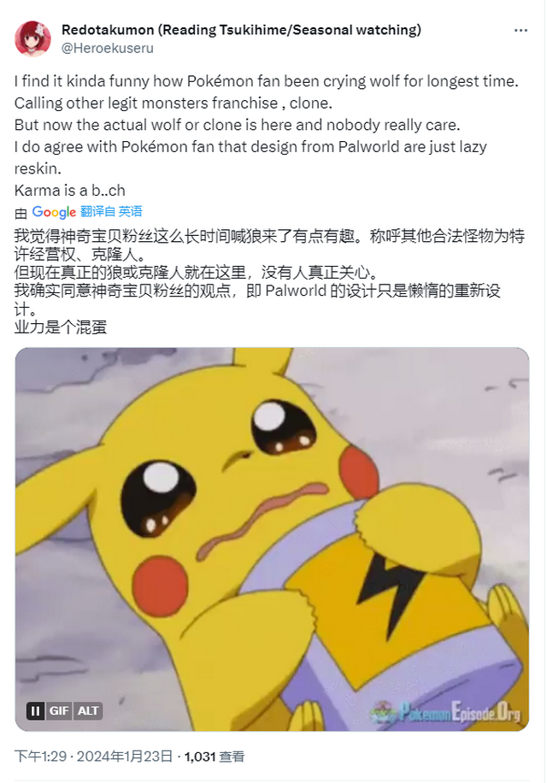Click the 业力是个混蛋 translated line
Screen dimensions: 547x783
tap(61, 327)
